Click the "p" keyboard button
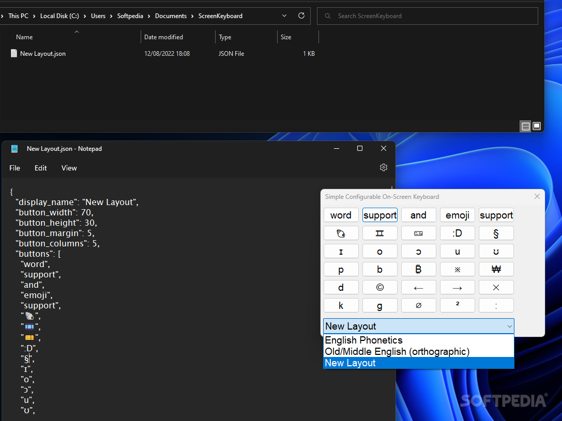Screen dimensions: 562x421 coord(341,269)
